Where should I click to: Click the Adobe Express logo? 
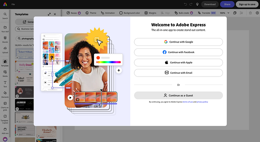pyautogui.click(x=5, y=4)
